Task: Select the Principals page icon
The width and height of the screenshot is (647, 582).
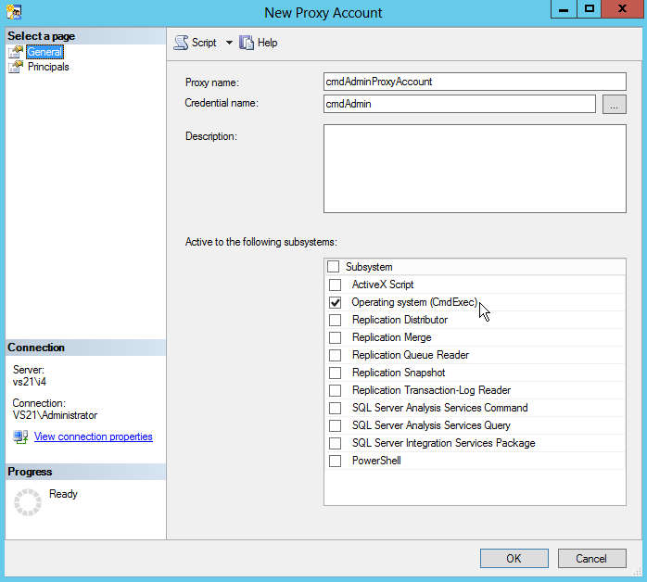Action: 16,67
